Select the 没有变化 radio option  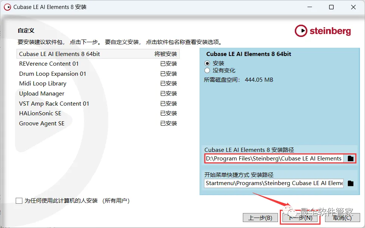207,71
